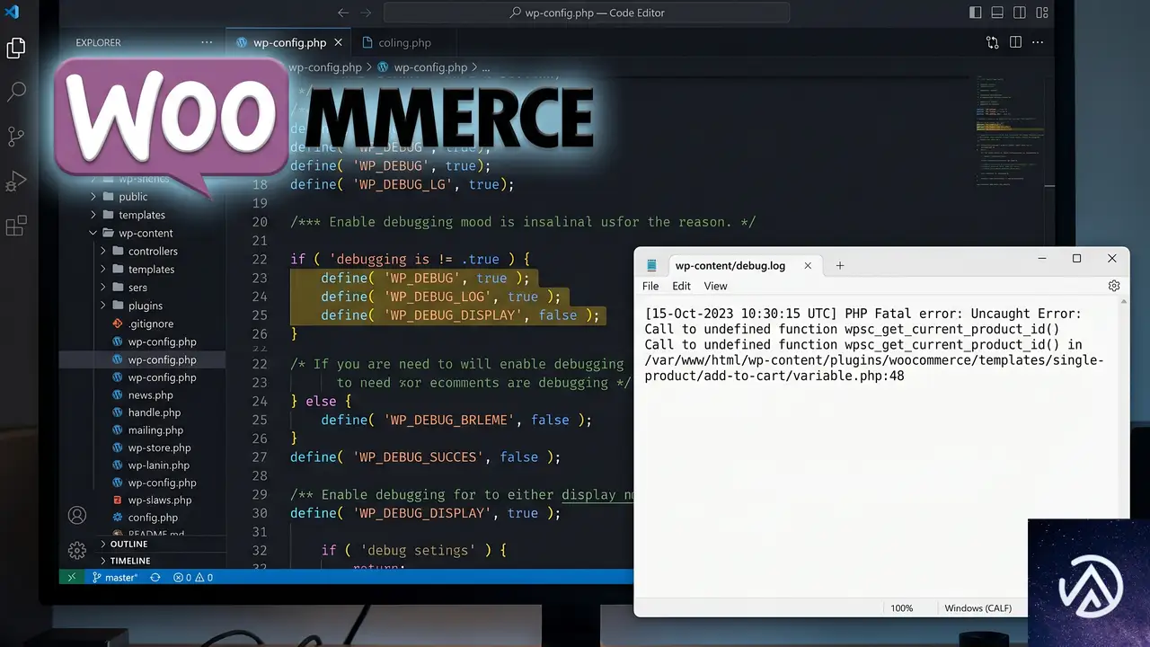This screenshot has width=1150, height=647.
Task: Click the 'debug setings' if statement
Action: [413, 550]
